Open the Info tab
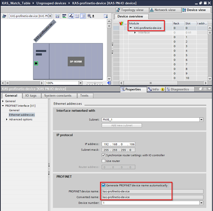 156,89
